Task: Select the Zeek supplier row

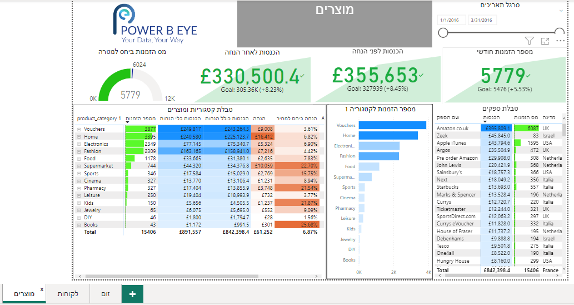Action: [x=498, y=136]
